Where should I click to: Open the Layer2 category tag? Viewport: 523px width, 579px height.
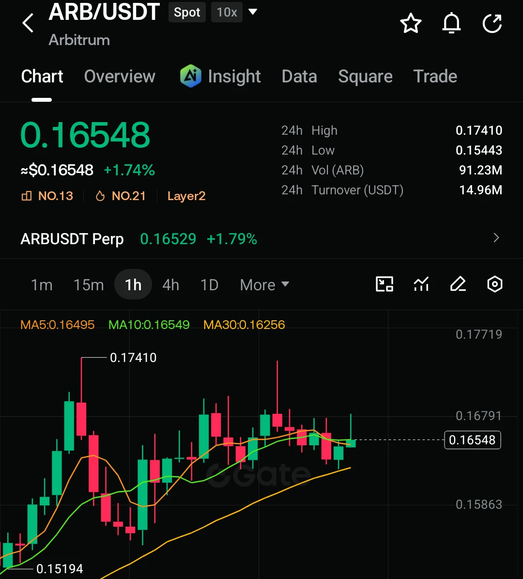click(x=186, y=196)
